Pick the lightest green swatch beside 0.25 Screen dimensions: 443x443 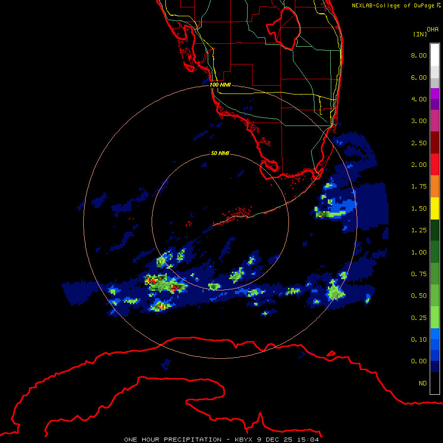click(x=435, y=317)
